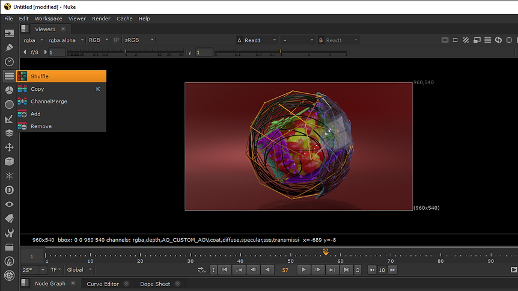Open the Time nodes clock icon

coord(9,61)
